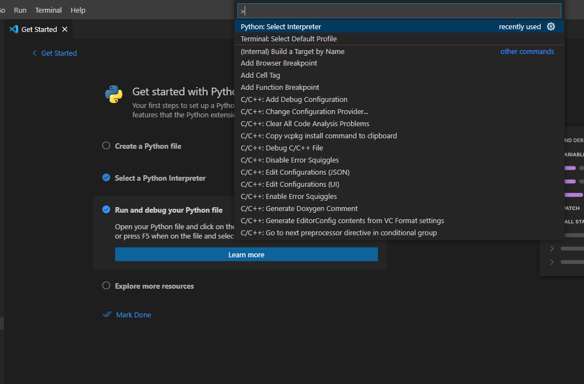
Task: Choose Add Cell Tag command
Action: tap(399, 75)
